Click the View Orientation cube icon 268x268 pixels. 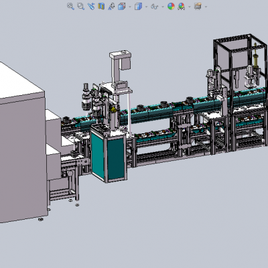[x=121, y=6]
